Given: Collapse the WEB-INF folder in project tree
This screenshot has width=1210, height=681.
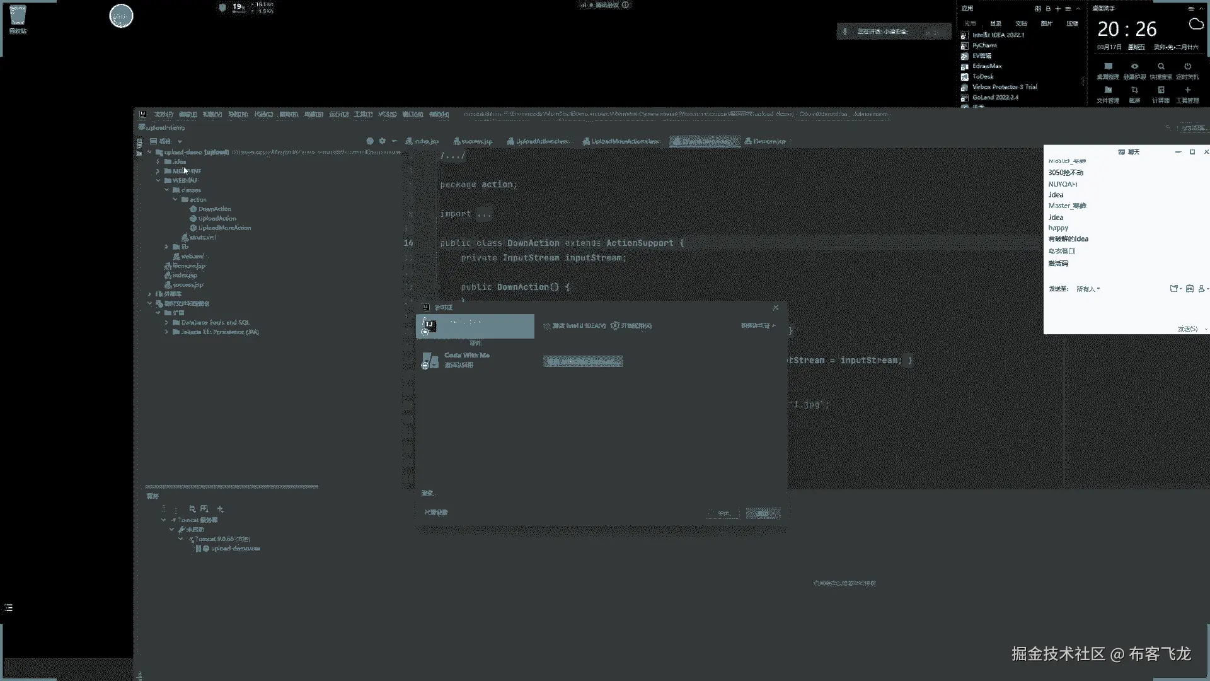Looking at the screenshot, I should pos(158,180).
